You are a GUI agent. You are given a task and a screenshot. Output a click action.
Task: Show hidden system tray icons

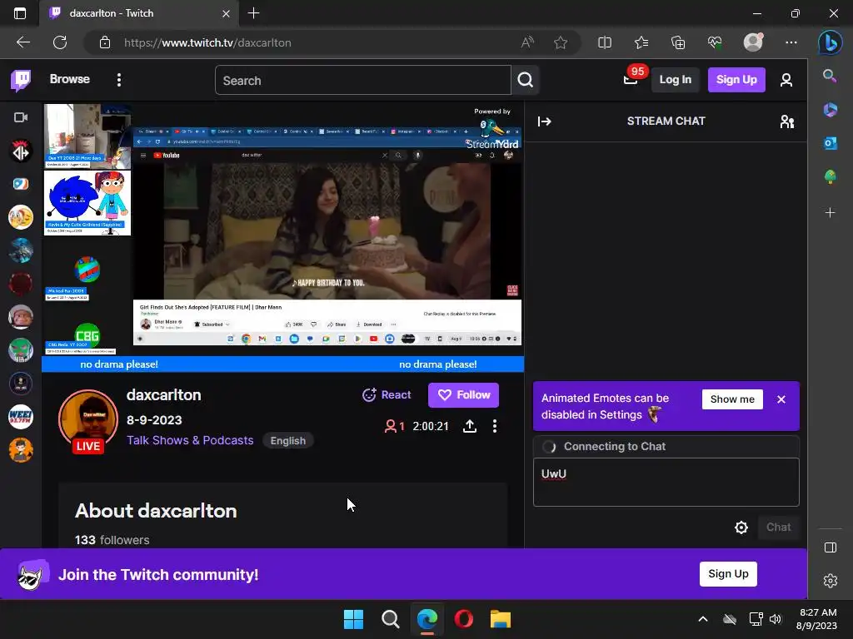(x=703, y=619)
